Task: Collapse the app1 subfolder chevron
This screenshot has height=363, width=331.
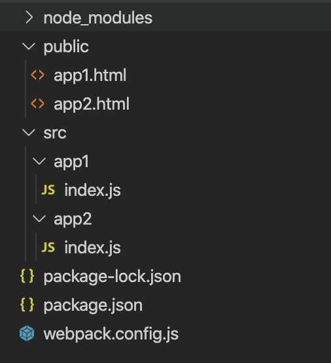Action: coord(39,161)
